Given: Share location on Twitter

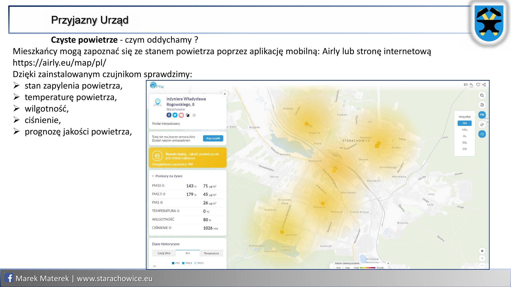Looking at the screenshot, I should click(x=175, y=115).
